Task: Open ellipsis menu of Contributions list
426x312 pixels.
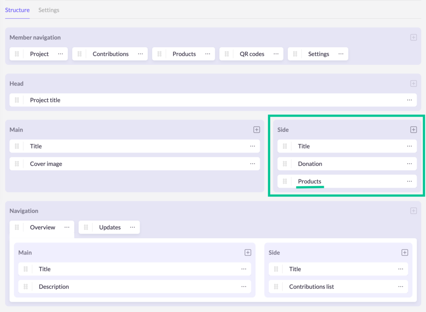Action: click(401, 287)
